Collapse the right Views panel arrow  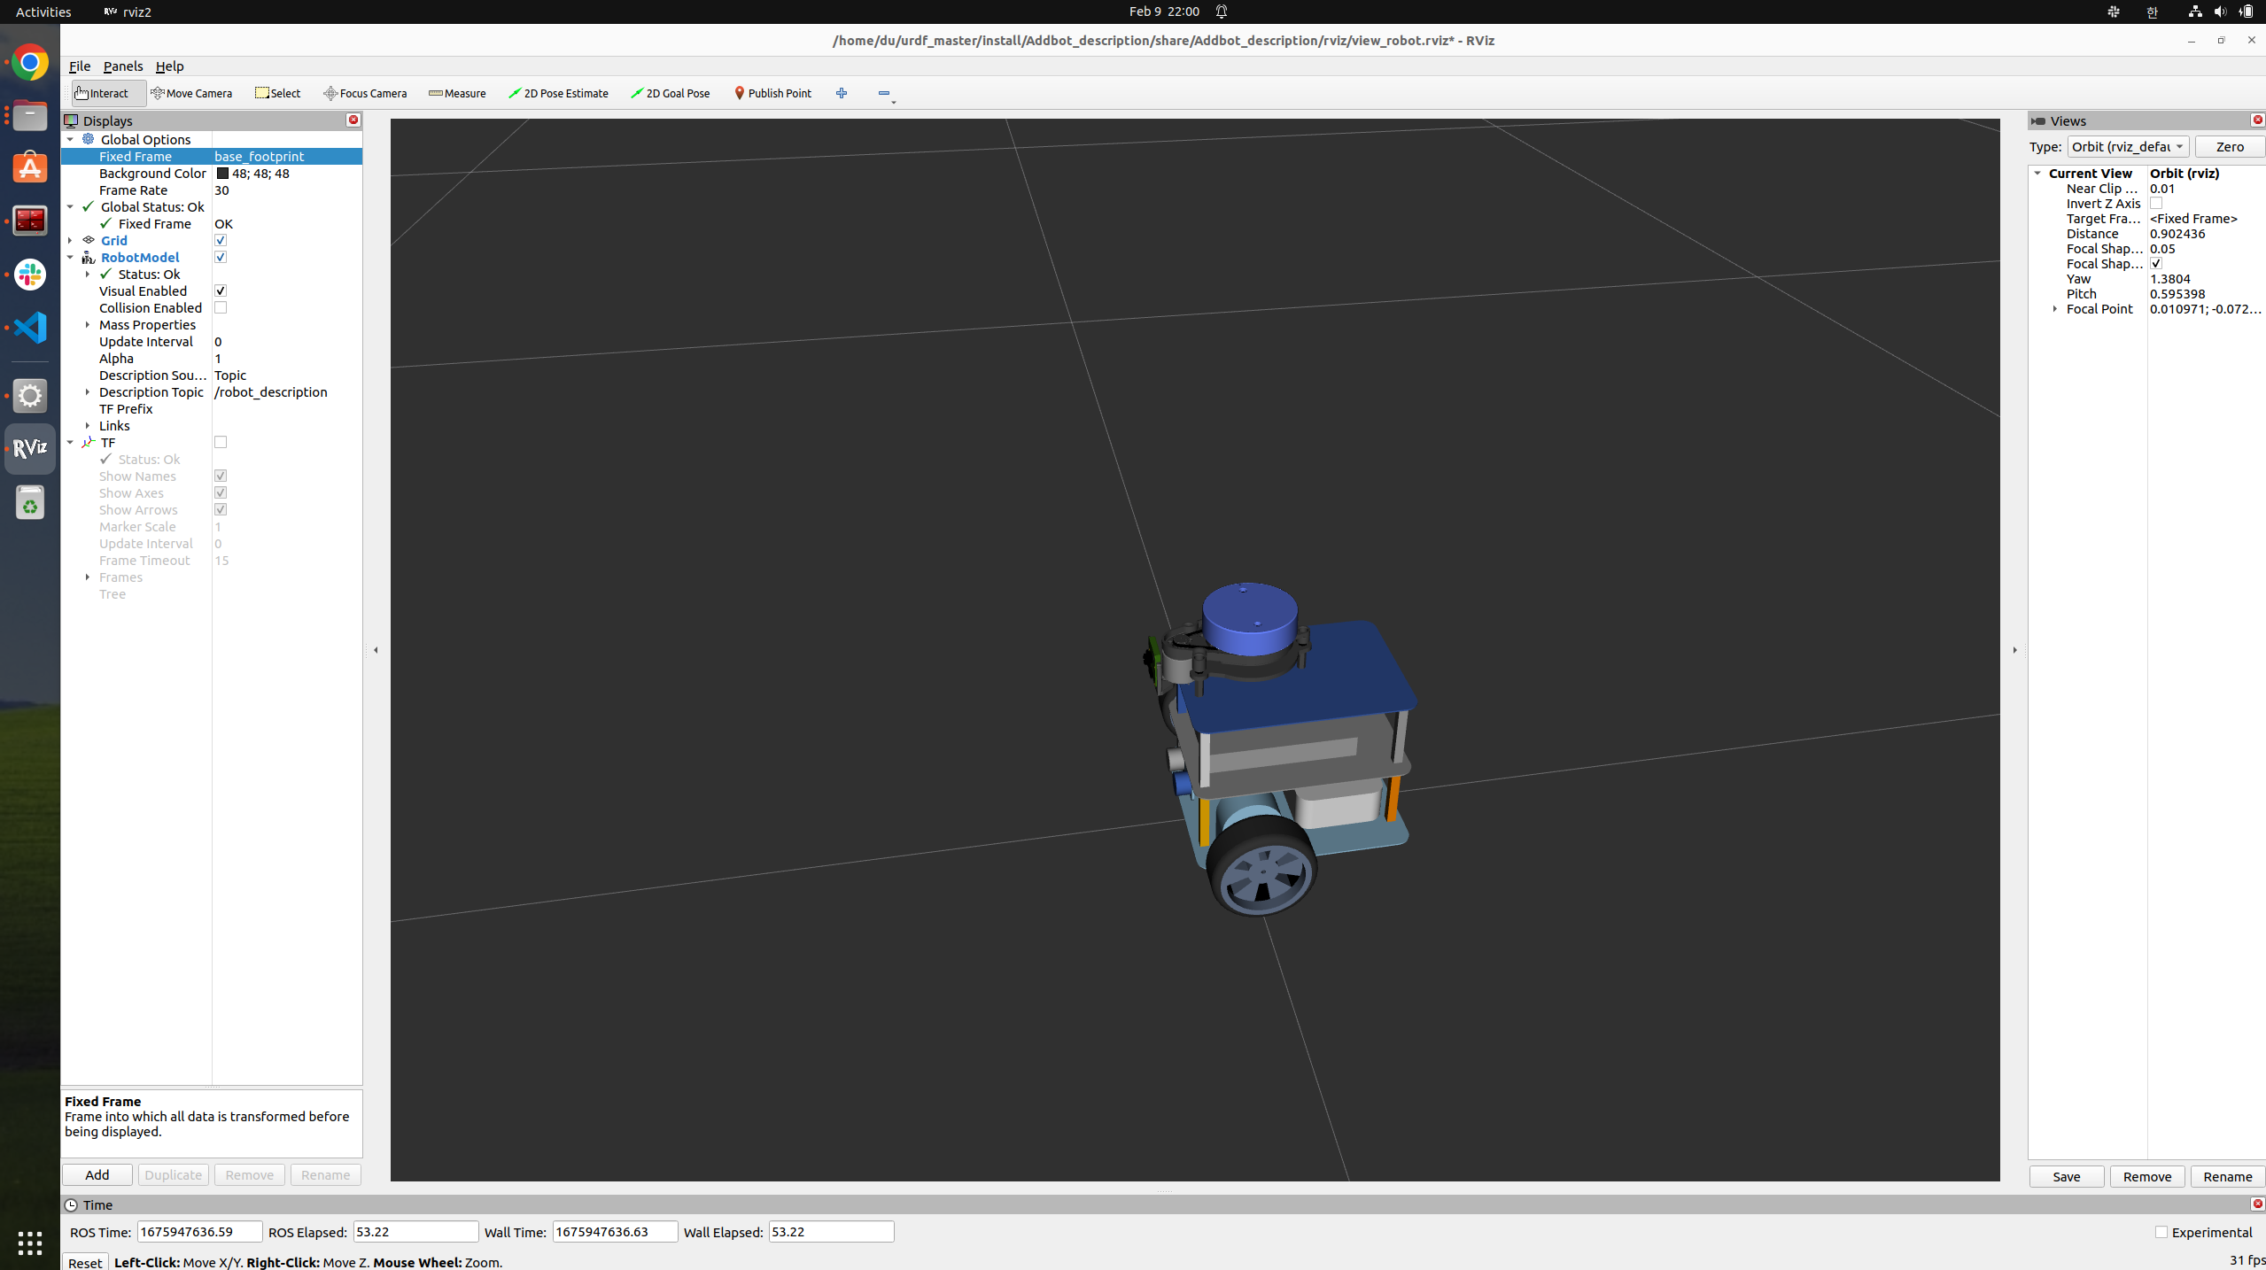[2014, 650]
